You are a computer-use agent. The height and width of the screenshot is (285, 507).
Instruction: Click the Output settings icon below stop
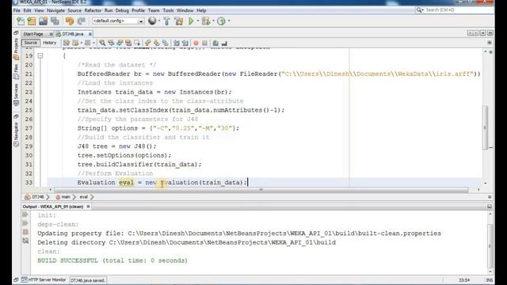(x=25, y=241)
